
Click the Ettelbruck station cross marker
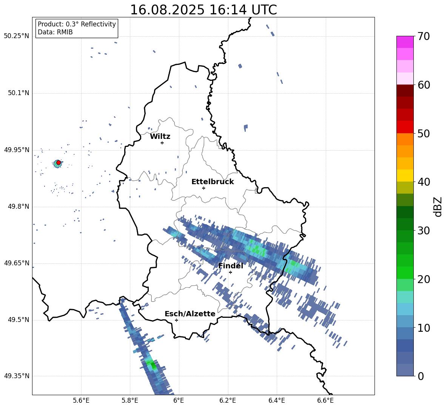pyautogui.click(x=203, y=188)
